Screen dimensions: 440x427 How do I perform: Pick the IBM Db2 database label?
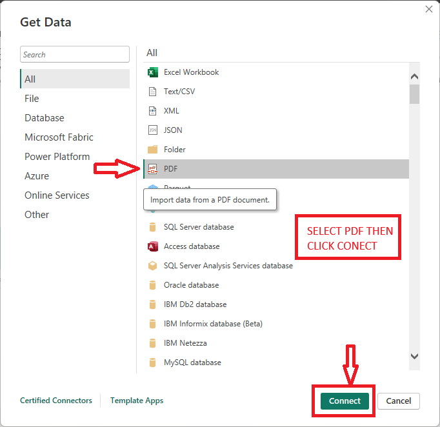coord(195,304)
